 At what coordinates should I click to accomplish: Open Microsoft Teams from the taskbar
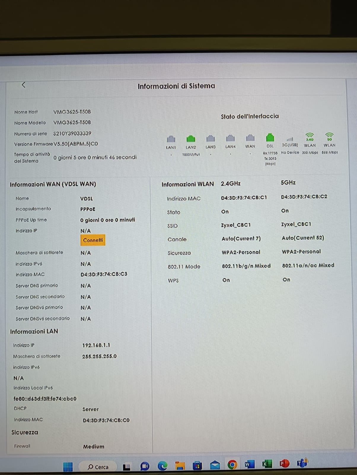tap(302, 463)
